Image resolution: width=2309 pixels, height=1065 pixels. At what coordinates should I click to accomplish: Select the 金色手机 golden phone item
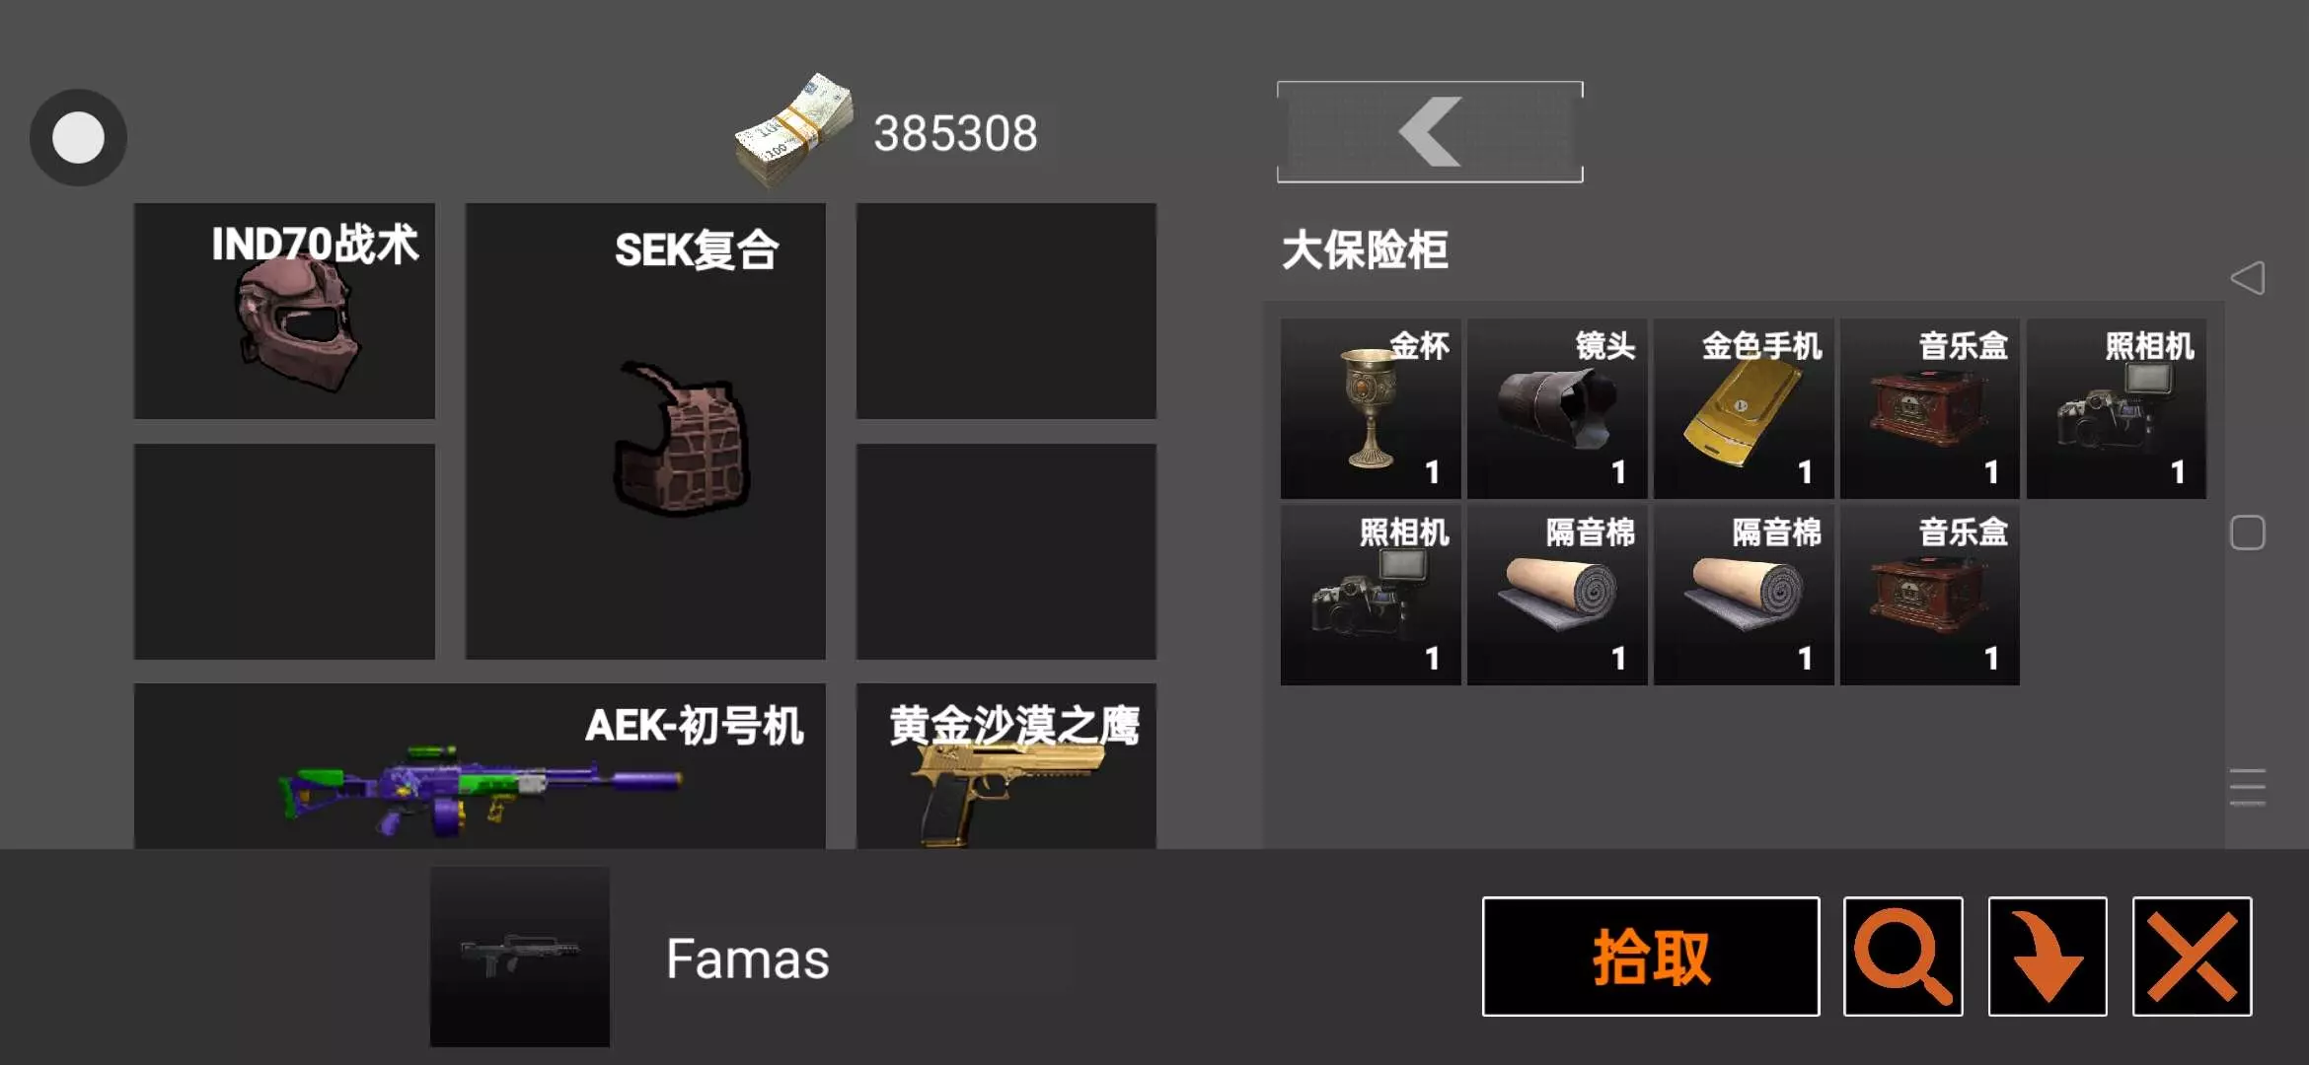[x=1744, y=408]
